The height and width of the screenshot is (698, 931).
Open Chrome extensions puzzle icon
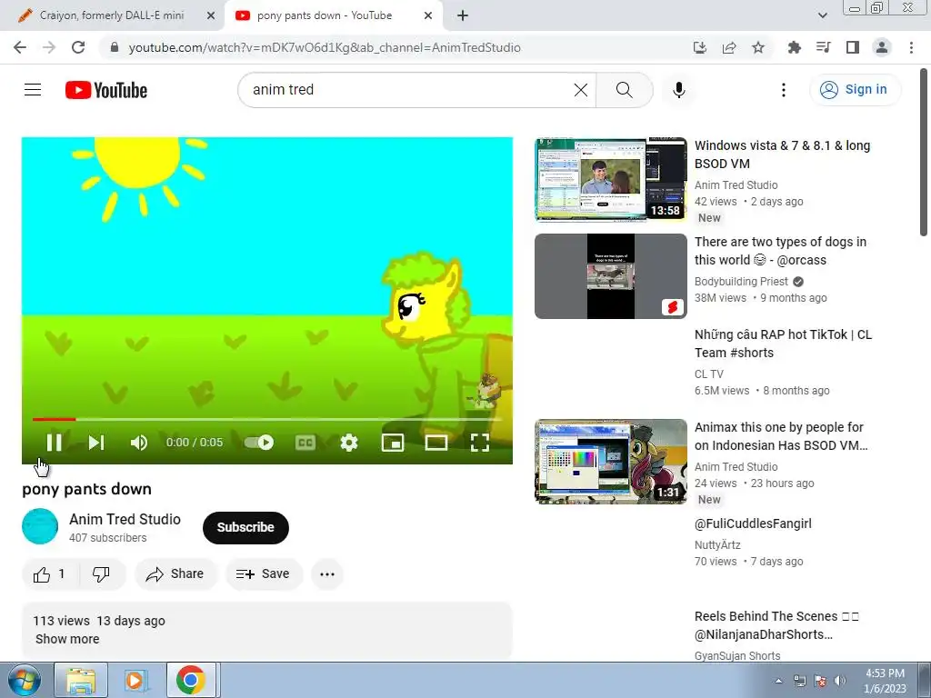click(x=794, y=47)
